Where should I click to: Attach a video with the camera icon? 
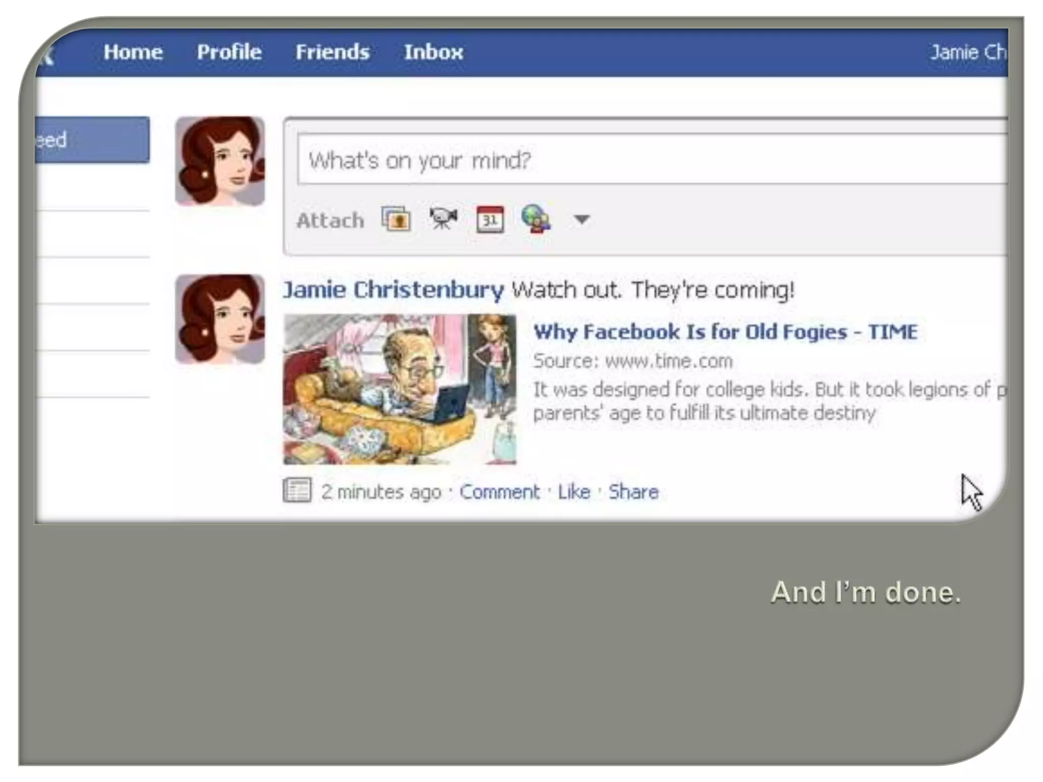[x=443, y=219]
